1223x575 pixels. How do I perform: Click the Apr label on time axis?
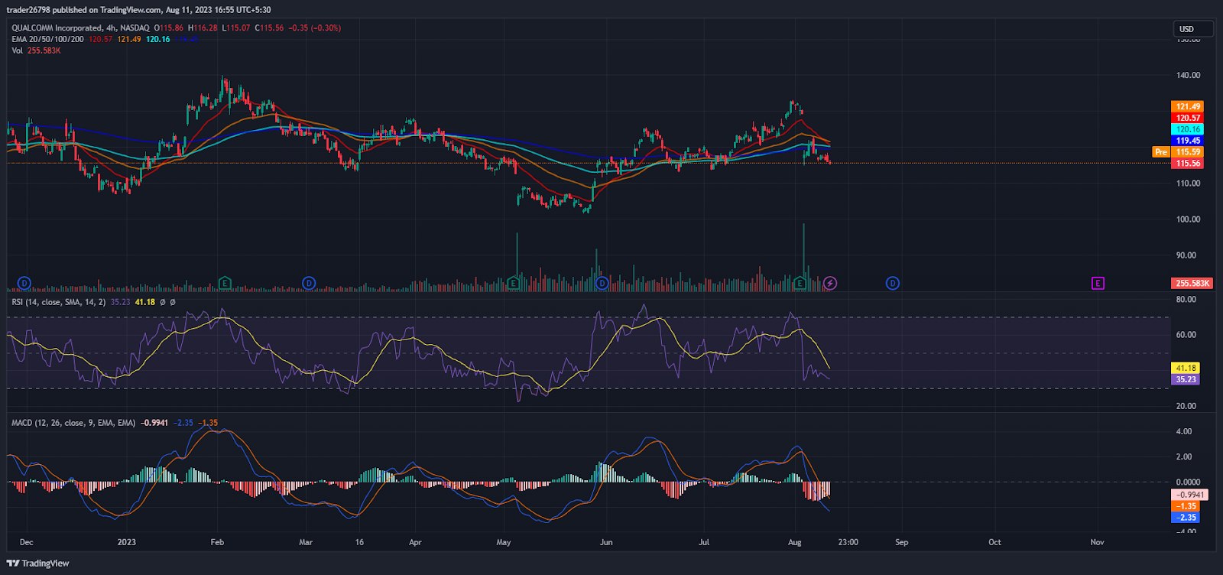(415, 542)
